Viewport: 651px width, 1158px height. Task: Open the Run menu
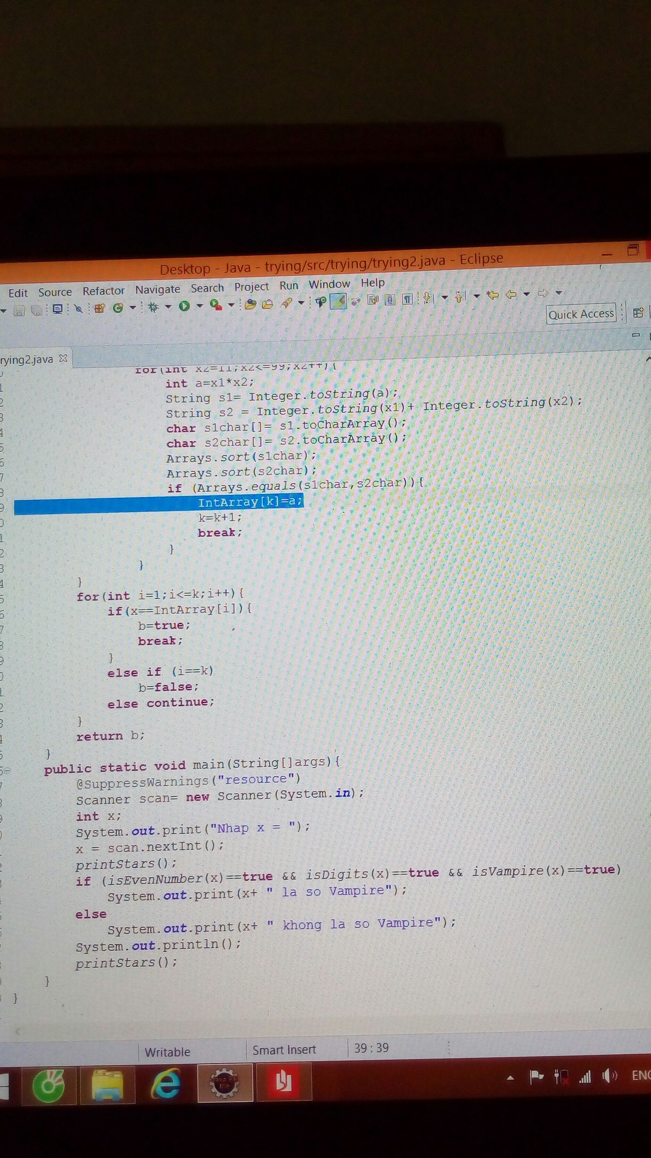click(x=288, y=285)
